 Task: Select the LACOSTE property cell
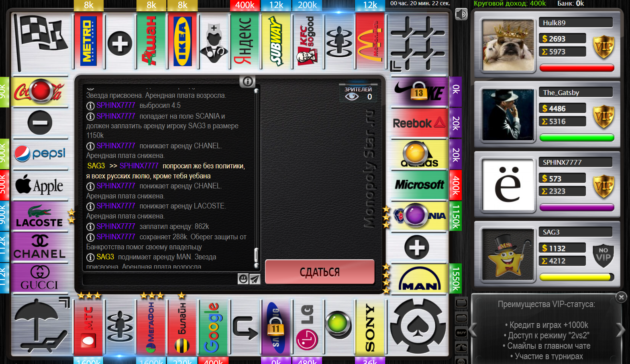pyautogui.click(x=40, y=216)
